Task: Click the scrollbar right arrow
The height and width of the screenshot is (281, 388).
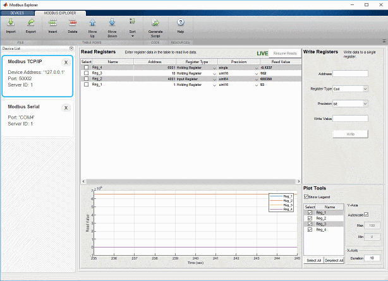Action: tap(299, 181)
